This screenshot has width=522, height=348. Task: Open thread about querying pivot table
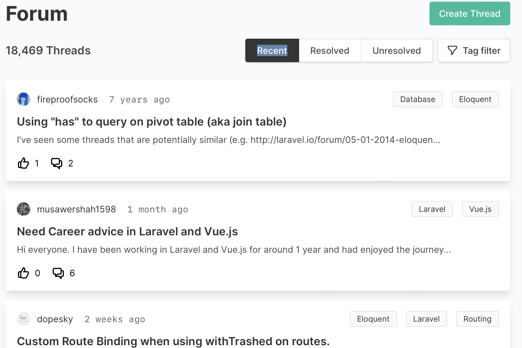[152, 122]
